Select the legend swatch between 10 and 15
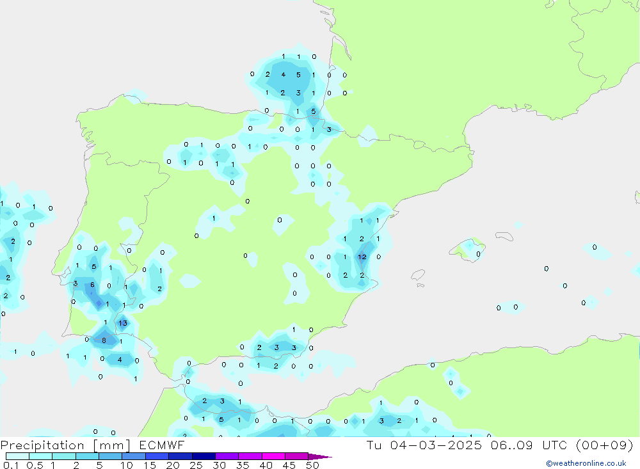640x469 pixels. (x=134, y=456)
